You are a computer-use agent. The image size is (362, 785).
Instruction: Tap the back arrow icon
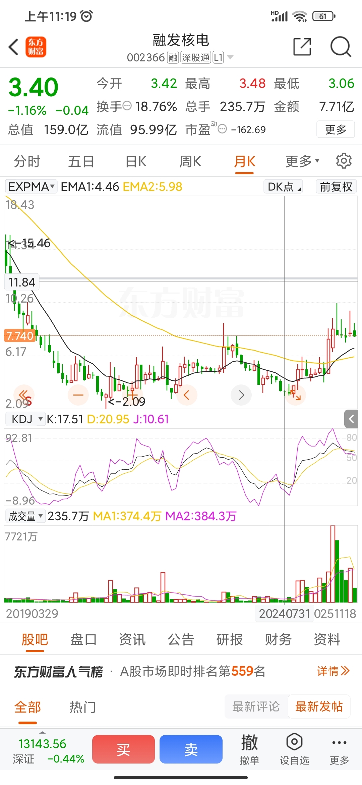13,47
